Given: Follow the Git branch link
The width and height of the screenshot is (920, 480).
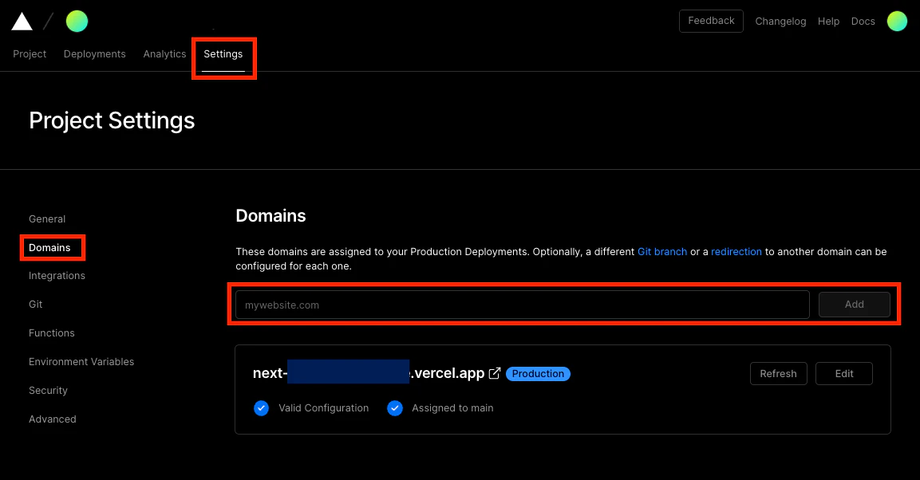Looking at the screenshot, I should point(661,251).
